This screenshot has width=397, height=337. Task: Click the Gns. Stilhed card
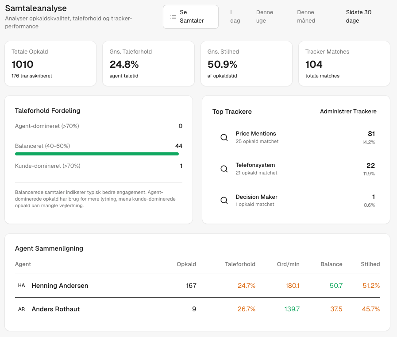pyautogui.click(x=246, y=63)
